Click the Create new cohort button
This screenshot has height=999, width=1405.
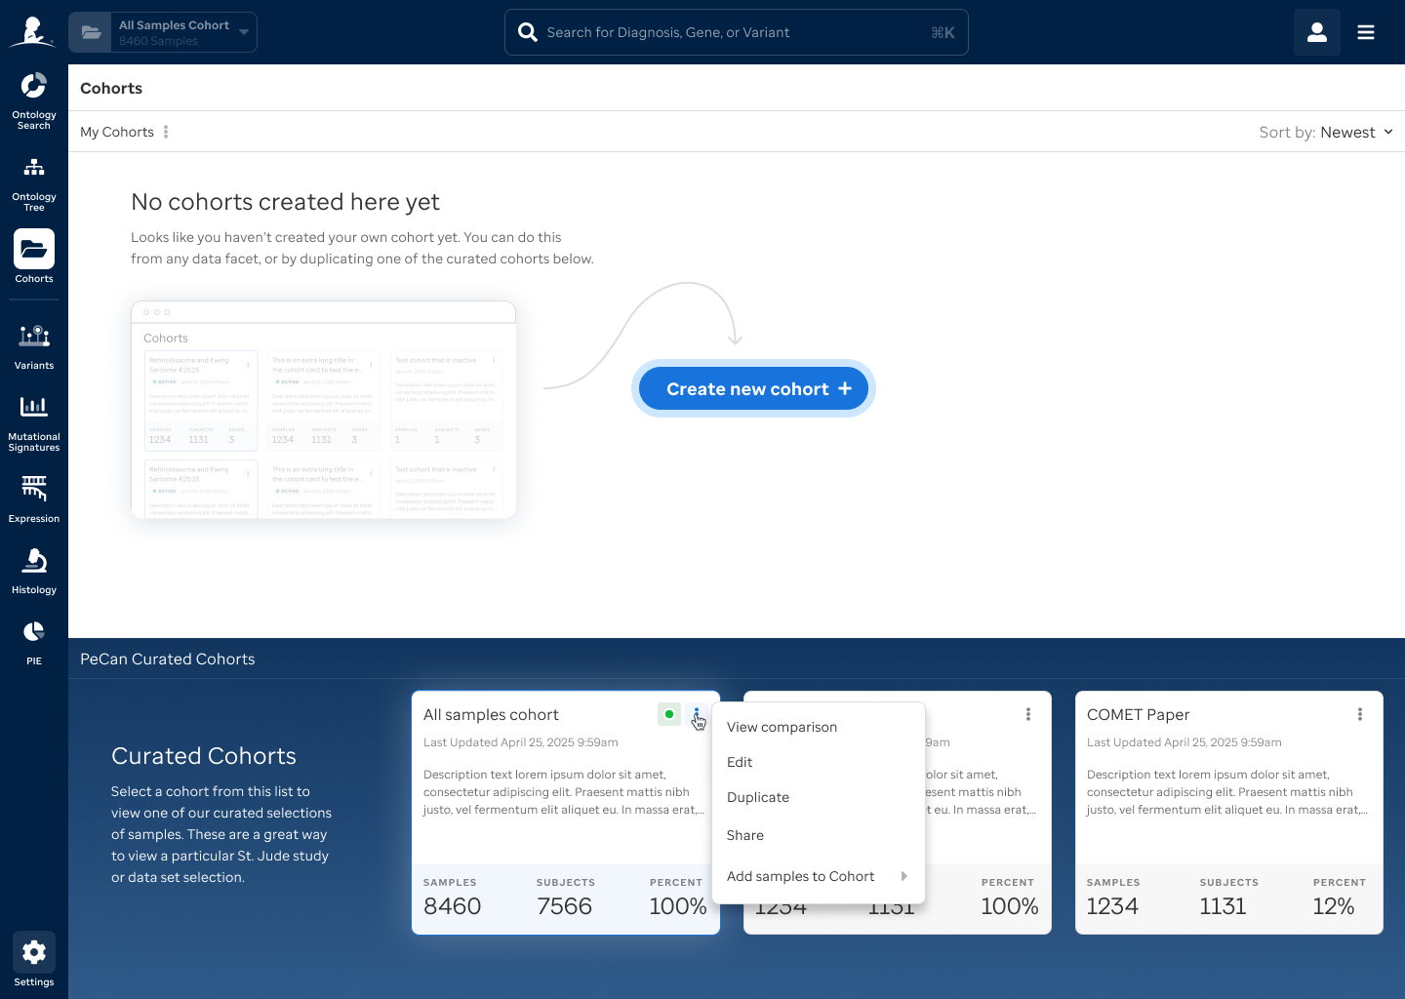click(753, 388)
